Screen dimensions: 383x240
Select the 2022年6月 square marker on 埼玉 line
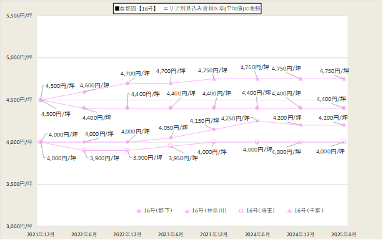point(84,150)
